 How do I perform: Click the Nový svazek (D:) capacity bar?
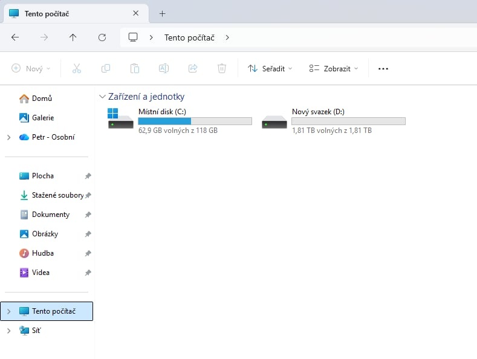pyautogui.click(x=348, y=121)
